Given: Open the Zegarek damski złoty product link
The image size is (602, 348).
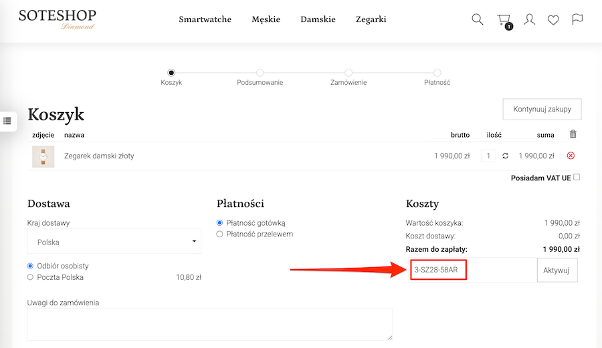Looking at the screenshot, I should coord(99,156).
